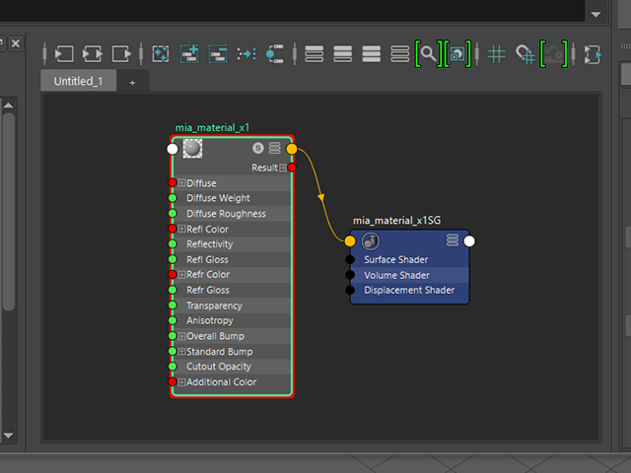
Task: Click the frame/regraph selected nodes icon
Action: (x=161, y=54)
